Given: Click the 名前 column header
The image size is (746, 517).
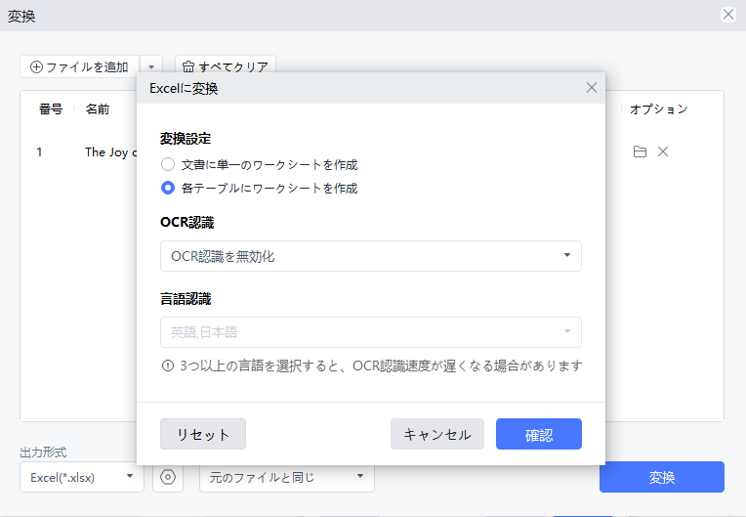Looking at the screenshot, I should coord(98,109).
